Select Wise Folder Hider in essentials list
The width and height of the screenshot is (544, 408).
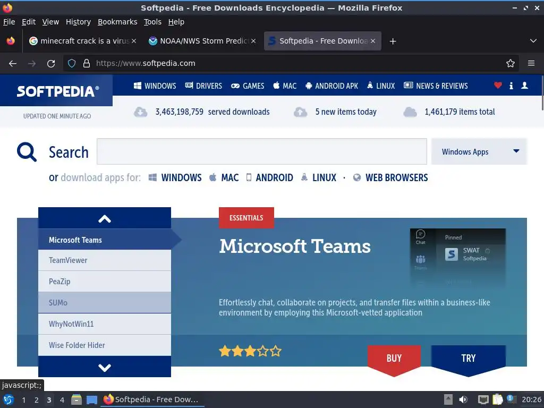(105, 345)
